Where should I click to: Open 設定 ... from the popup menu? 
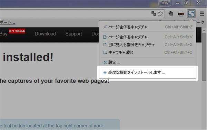click(x=148, y=62)
